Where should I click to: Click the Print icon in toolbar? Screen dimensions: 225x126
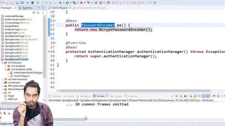(17, 3)
